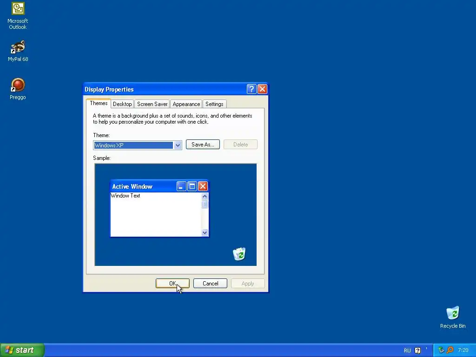Screen dimensions: 476x357
Task: Switch to the Desktop tab
Action: (122, 104)
